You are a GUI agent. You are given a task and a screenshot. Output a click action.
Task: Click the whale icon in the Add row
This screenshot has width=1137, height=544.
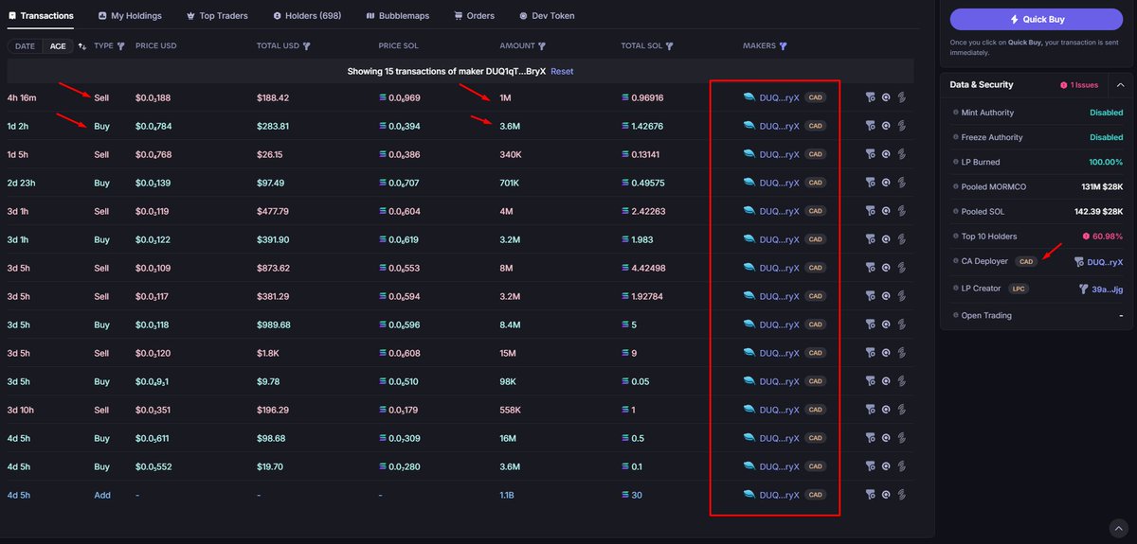[x=749, y=495]
